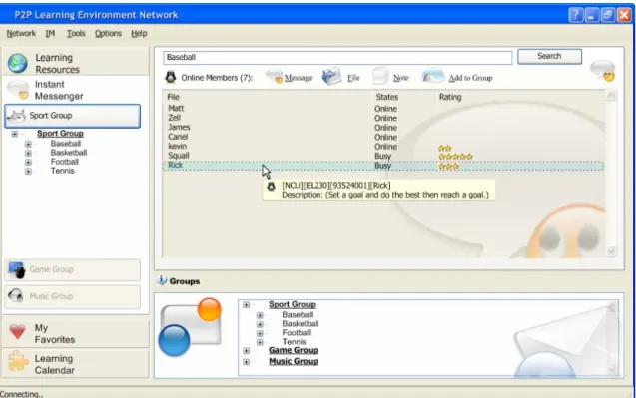Viewport: 636px width, 398px height.
Task: Click the Music Group headphones icon
Action: 16,296
